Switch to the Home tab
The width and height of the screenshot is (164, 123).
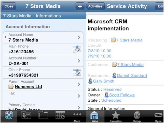[94, 117]
